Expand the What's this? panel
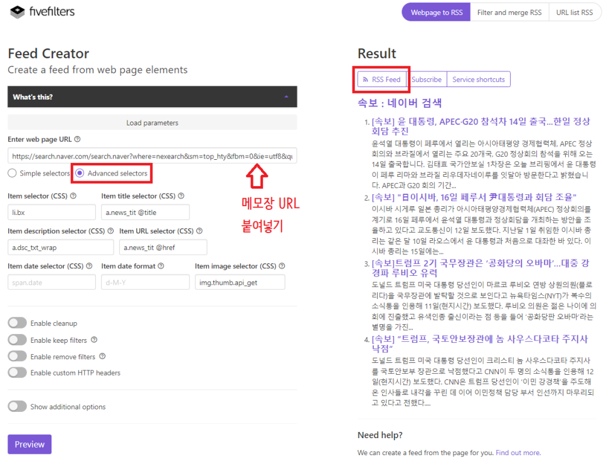Screen dimensions: 606x467 click(x=152, y=97)
